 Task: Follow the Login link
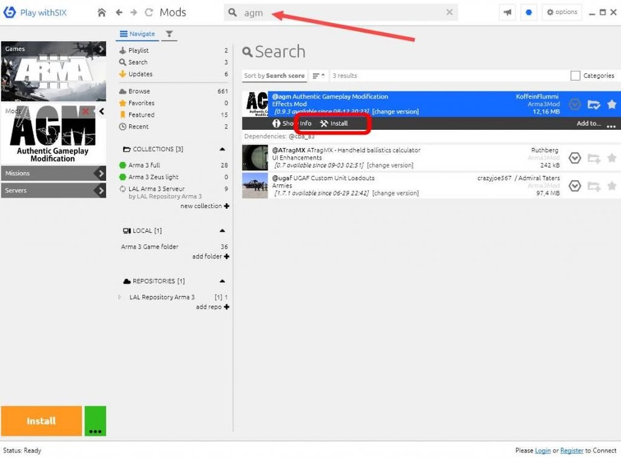point(543,451)
